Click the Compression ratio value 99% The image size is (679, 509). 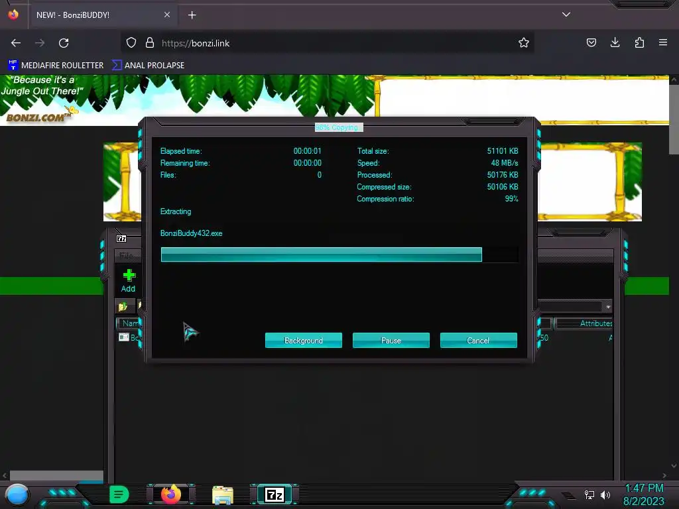click(511, 199)
